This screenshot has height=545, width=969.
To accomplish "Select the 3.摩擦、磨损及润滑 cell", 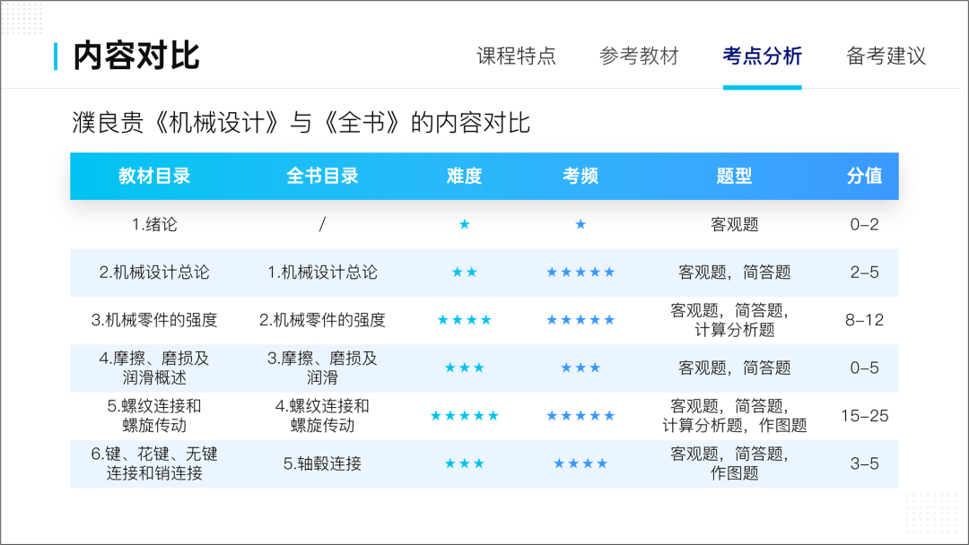I will pos(323,368).
